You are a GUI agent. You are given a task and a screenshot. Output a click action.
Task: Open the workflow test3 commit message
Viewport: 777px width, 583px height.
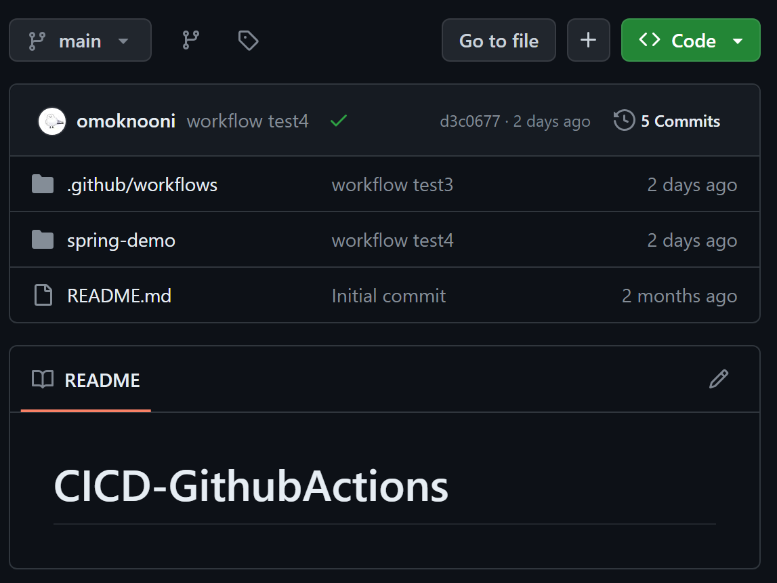[392, 185]
